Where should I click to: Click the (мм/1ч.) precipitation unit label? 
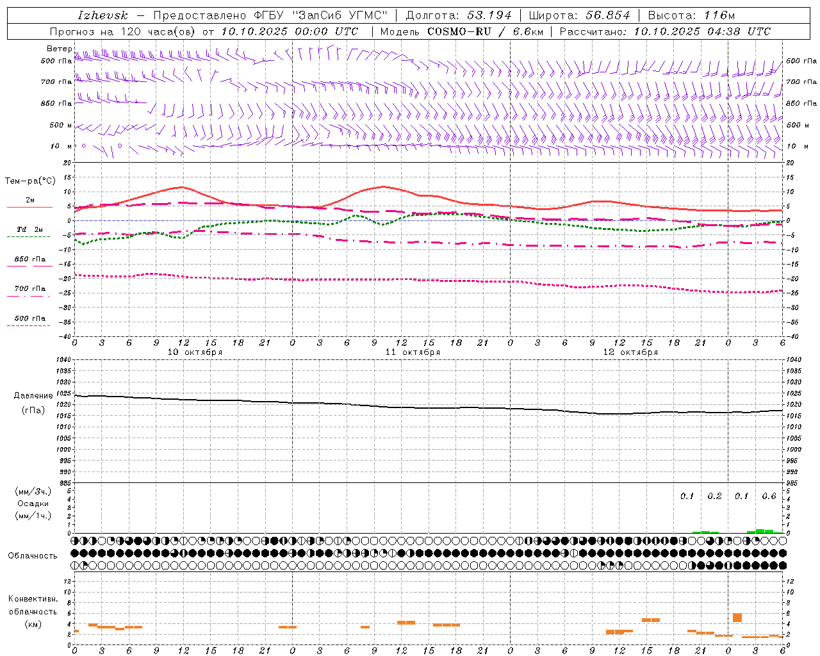click(33, 516)
